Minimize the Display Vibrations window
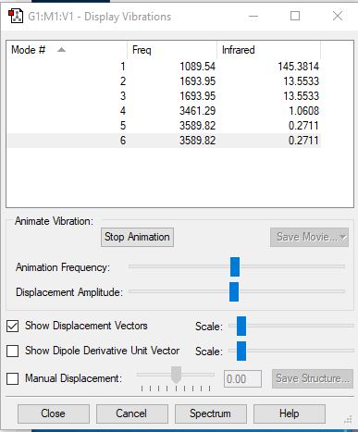Viewport: 358px width, 432px height. pyautogui.click(x=253, y=16)
